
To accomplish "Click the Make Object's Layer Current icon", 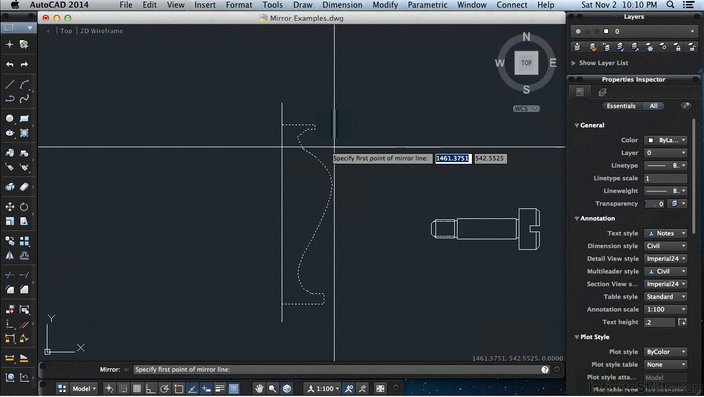I will pos(578,47).
